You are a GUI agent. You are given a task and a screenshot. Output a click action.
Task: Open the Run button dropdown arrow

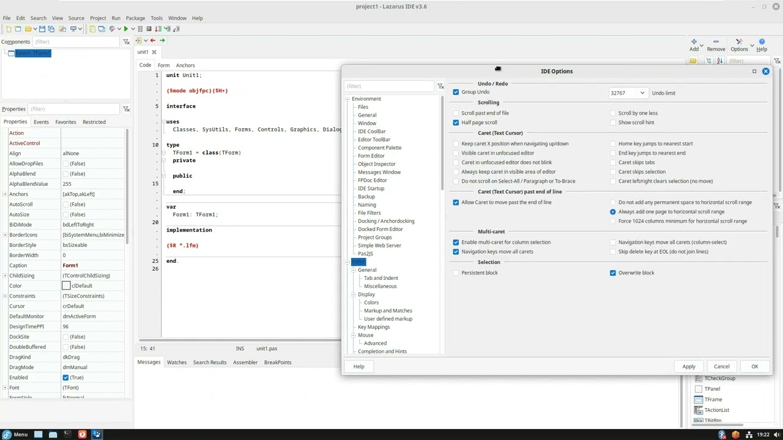click(133, 29)
